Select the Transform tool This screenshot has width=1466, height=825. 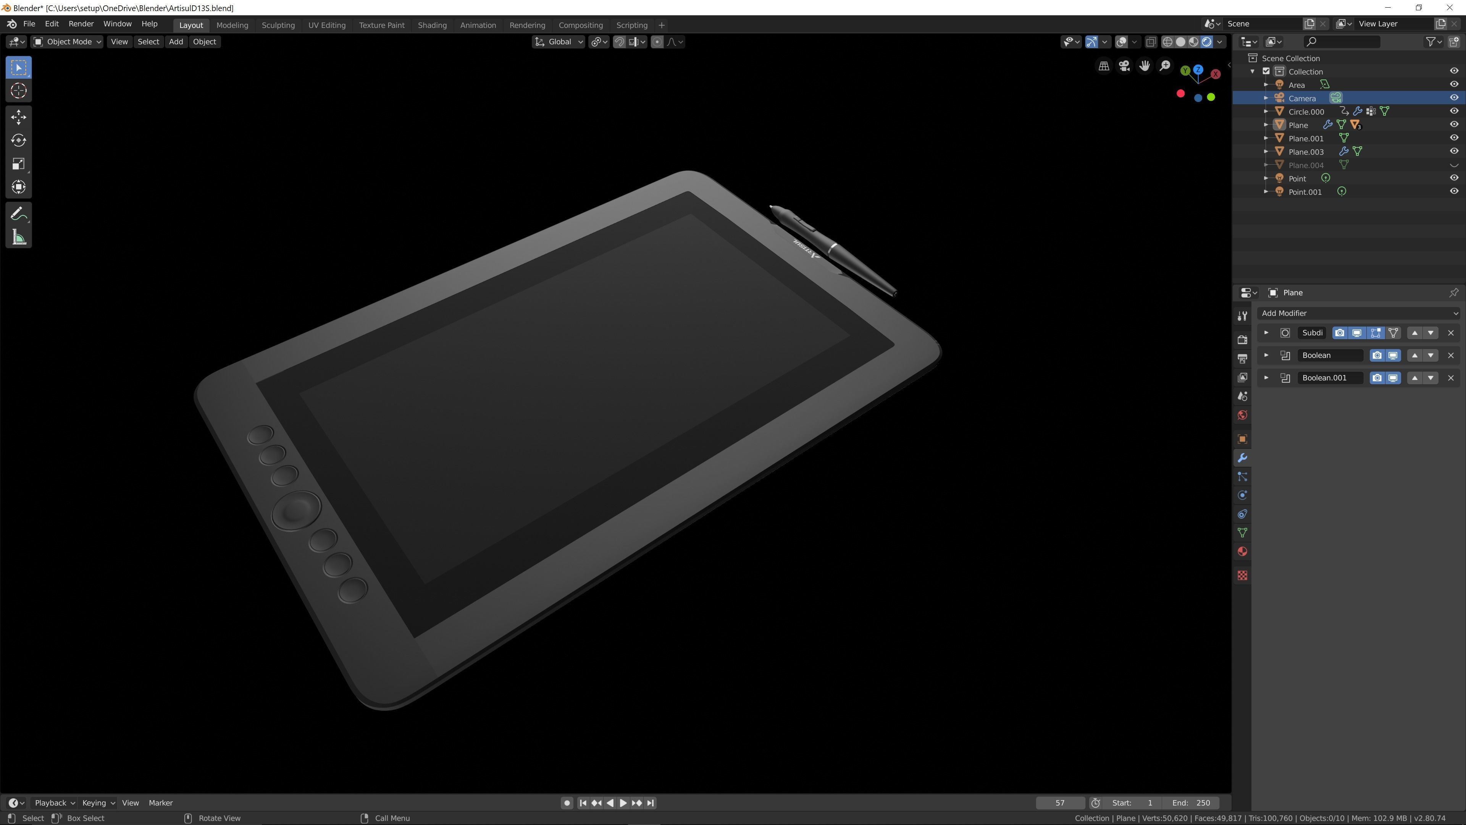(x=18, y=187)
